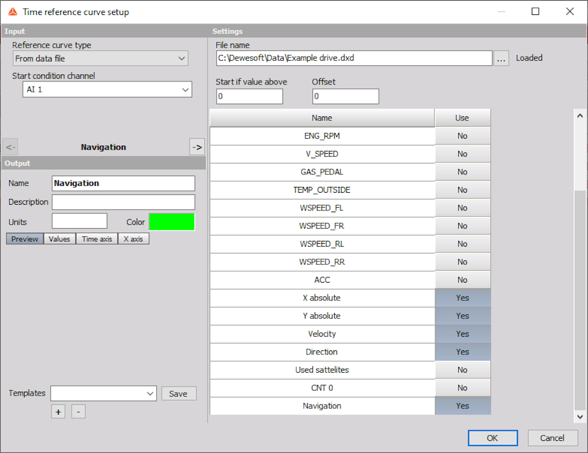Select the V_SPEED name cell

pos(322,154)
